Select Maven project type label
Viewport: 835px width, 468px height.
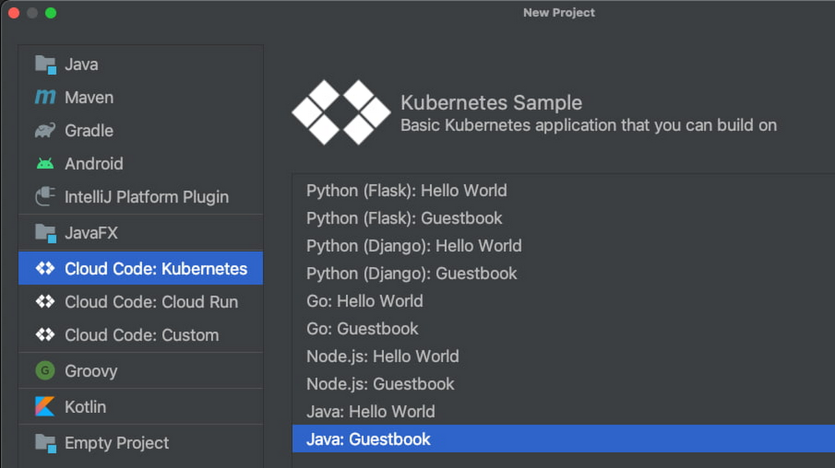(89, 98)
